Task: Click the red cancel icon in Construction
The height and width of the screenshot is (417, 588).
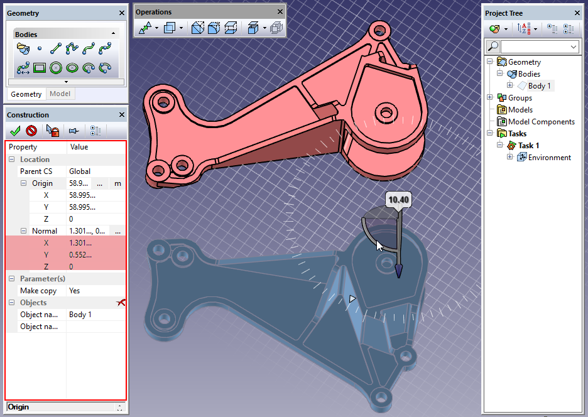Action: coord(31,131)
